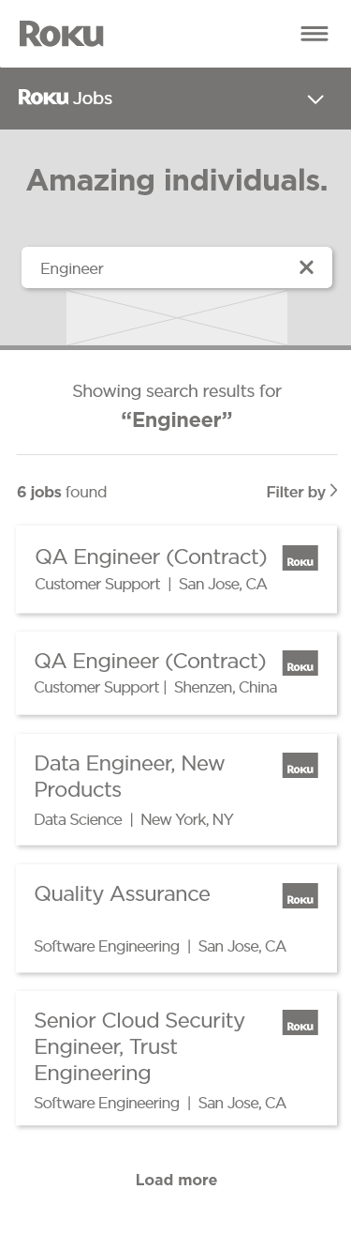The image size is (351, 1235).
Task: Open QA Engineer (Contract) San Jose job
Action: click(x=177, y=570)
